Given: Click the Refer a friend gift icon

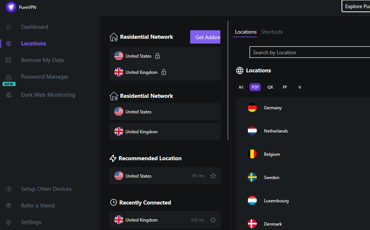Looking at the screenshot, I should click(8, 205).
